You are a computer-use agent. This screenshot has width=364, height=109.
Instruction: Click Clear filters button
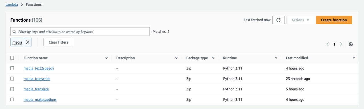[58, 42]
